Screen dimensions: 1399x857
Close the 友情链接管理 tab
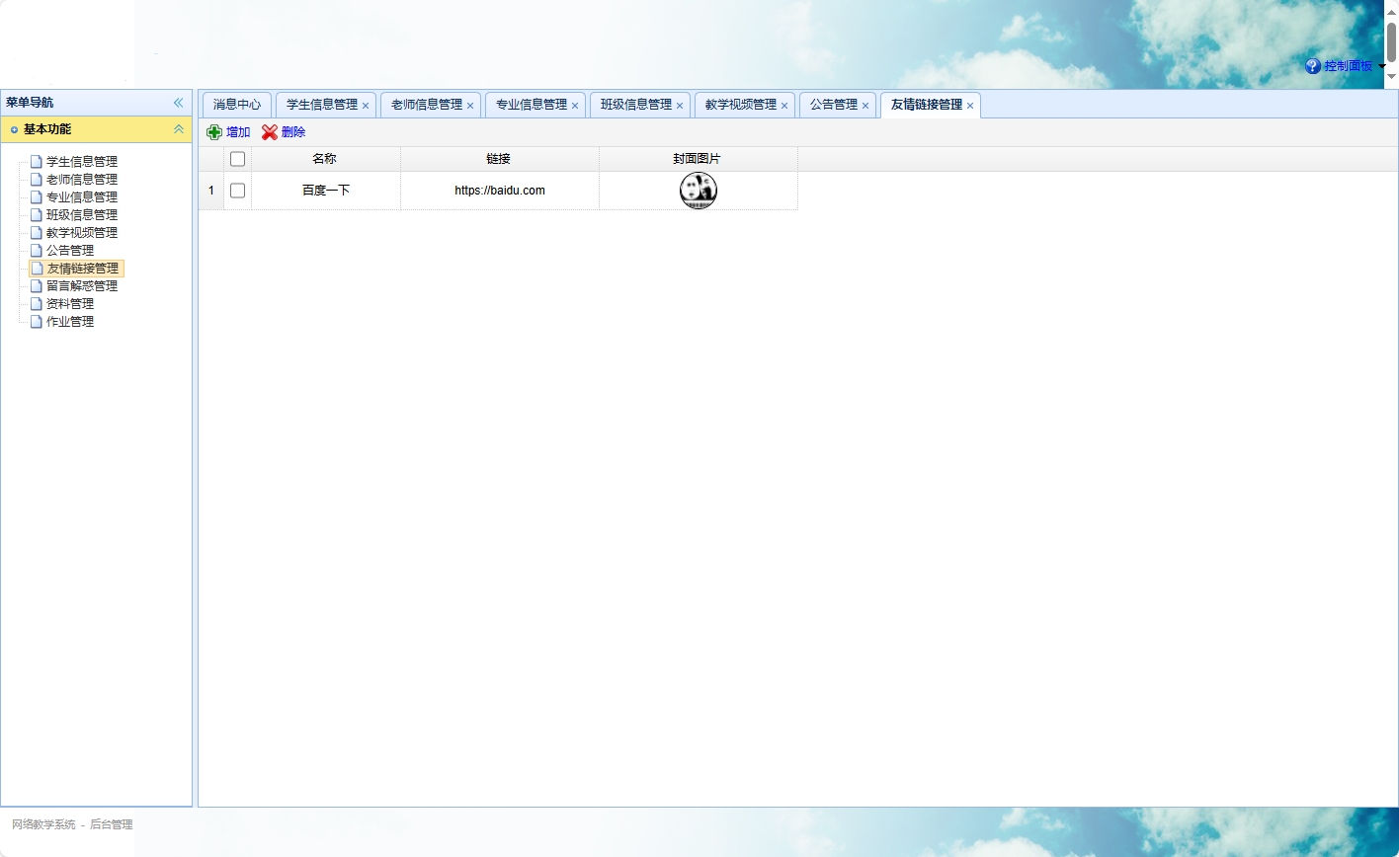click(x=970, y=106)
